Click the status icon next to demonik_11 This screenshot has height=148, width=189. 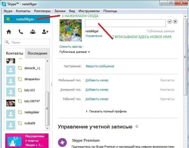(x=20, y=68)
